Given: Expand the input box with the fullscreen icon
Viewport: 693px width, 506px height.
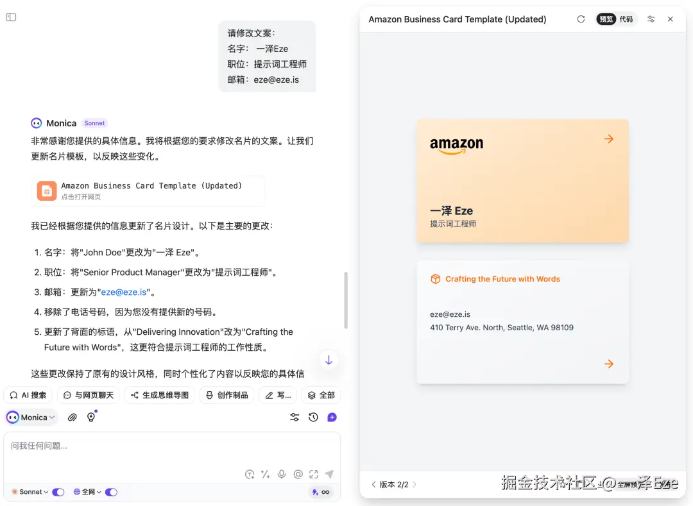Looking at the screenshot, I should point(314,474).
